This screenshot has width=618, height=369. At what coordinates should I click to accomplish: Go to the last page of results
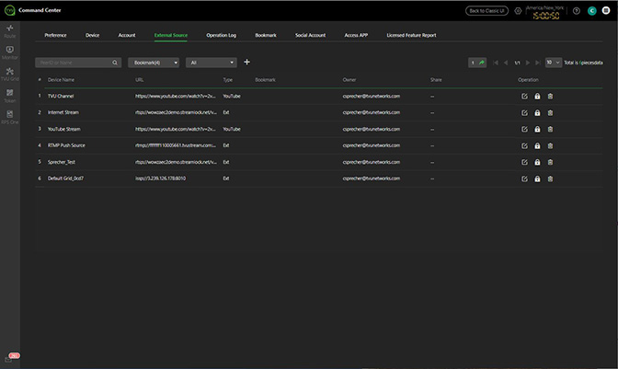pyautogui.click(x=538, y=63)
